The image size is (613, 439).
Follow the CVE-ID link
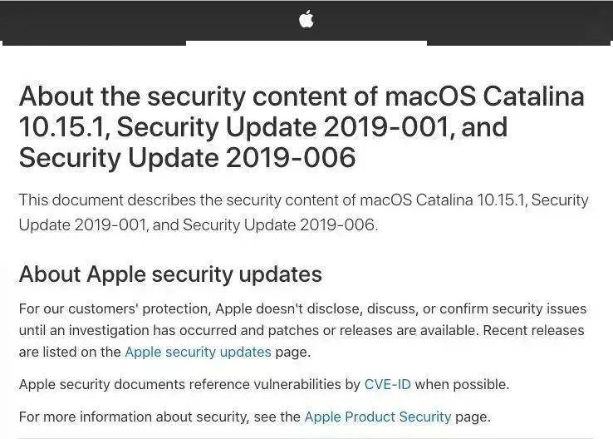pos(387,384)
